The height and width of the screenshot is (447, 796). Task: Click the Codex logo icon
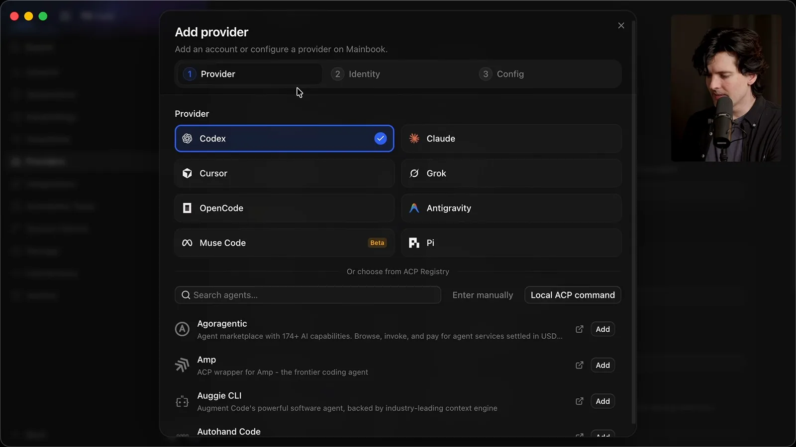pyautogui.click(x=187, y=139)
